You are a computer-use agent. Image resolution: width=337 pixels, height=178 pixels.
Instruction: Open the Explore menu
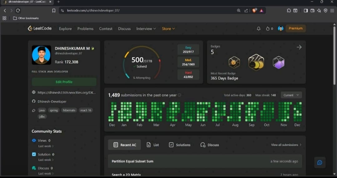coord(65,29)
